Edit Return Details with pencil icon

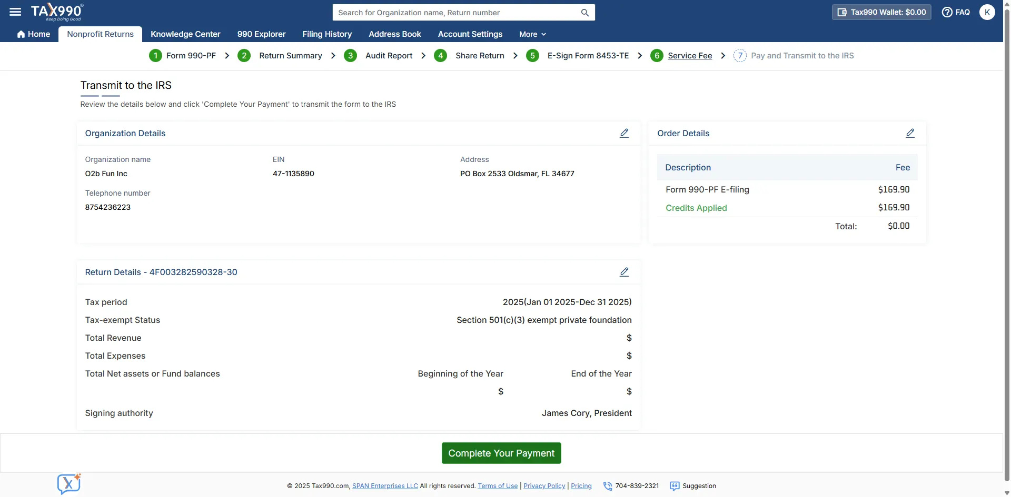point(624,272)
